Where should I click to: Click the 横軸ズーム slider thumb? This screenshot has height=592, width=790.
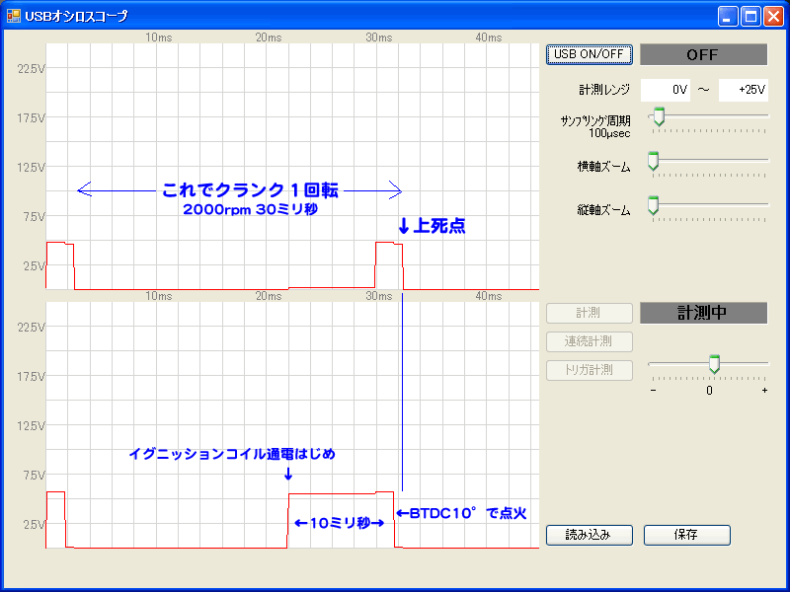click(x=653, y=161)
